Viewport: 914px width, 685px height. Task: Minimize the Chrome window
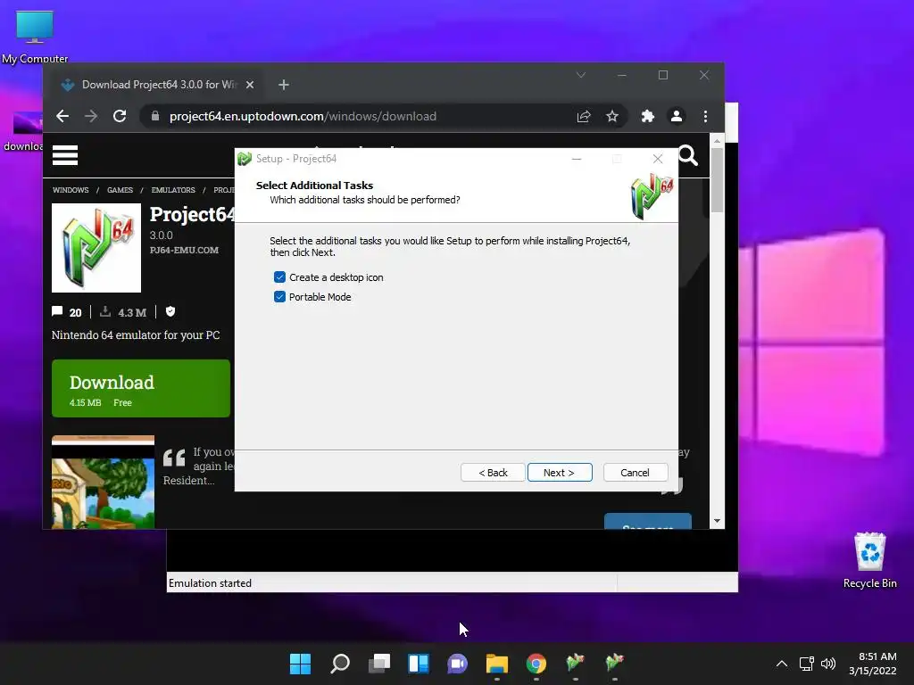622,75
